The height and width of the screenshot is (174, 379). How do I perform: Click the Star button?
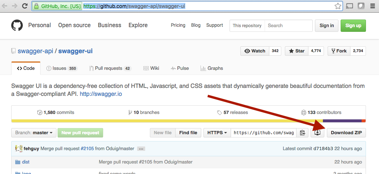point(296,51)
